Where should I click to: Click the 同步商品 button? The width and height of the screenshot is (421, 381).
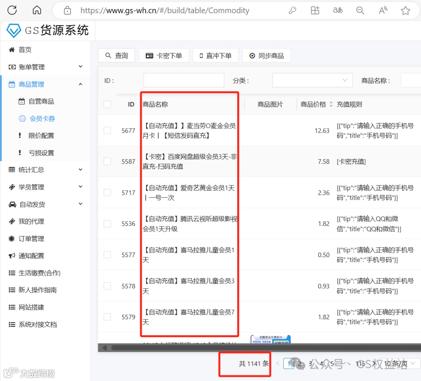267,56
